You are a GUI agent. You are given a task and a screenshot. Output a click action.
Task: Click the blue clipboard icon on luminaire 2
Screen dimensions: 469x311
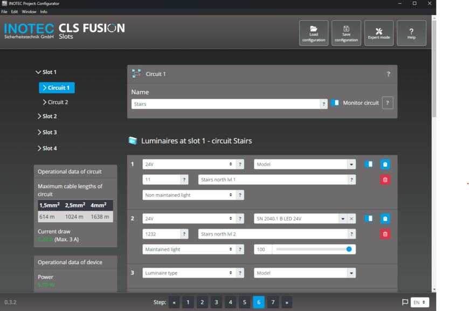point(385,219)
